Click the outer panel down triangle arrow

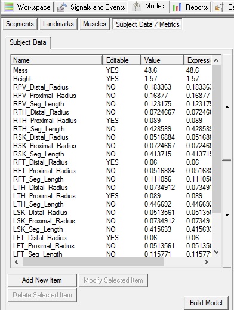[227, 215]
